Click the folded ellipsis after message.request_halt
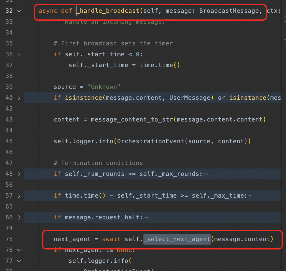286x271 pixels. 146,217
